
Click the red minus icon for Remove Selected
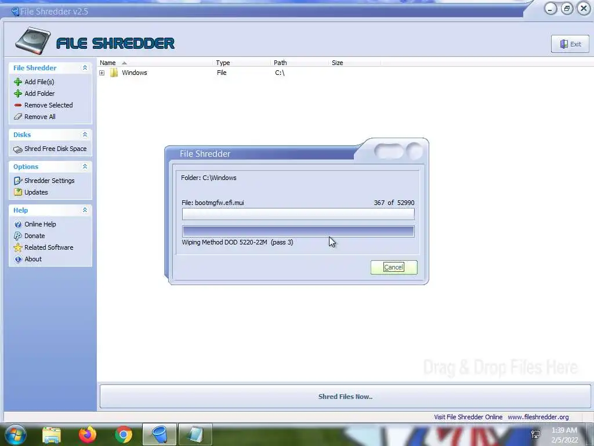(x=18, y=105)
